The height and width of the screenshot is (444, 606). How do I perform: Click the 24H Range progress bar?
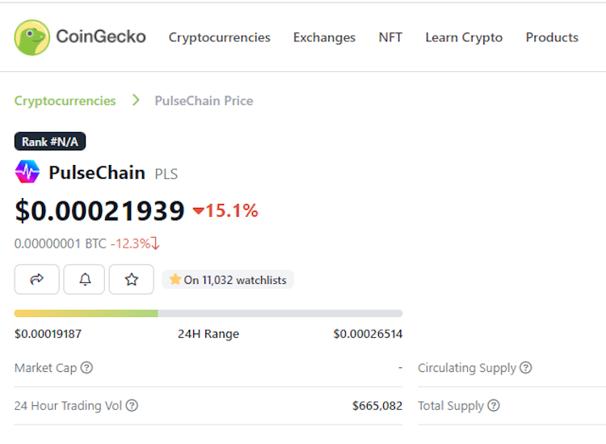[x=208, y=313]
